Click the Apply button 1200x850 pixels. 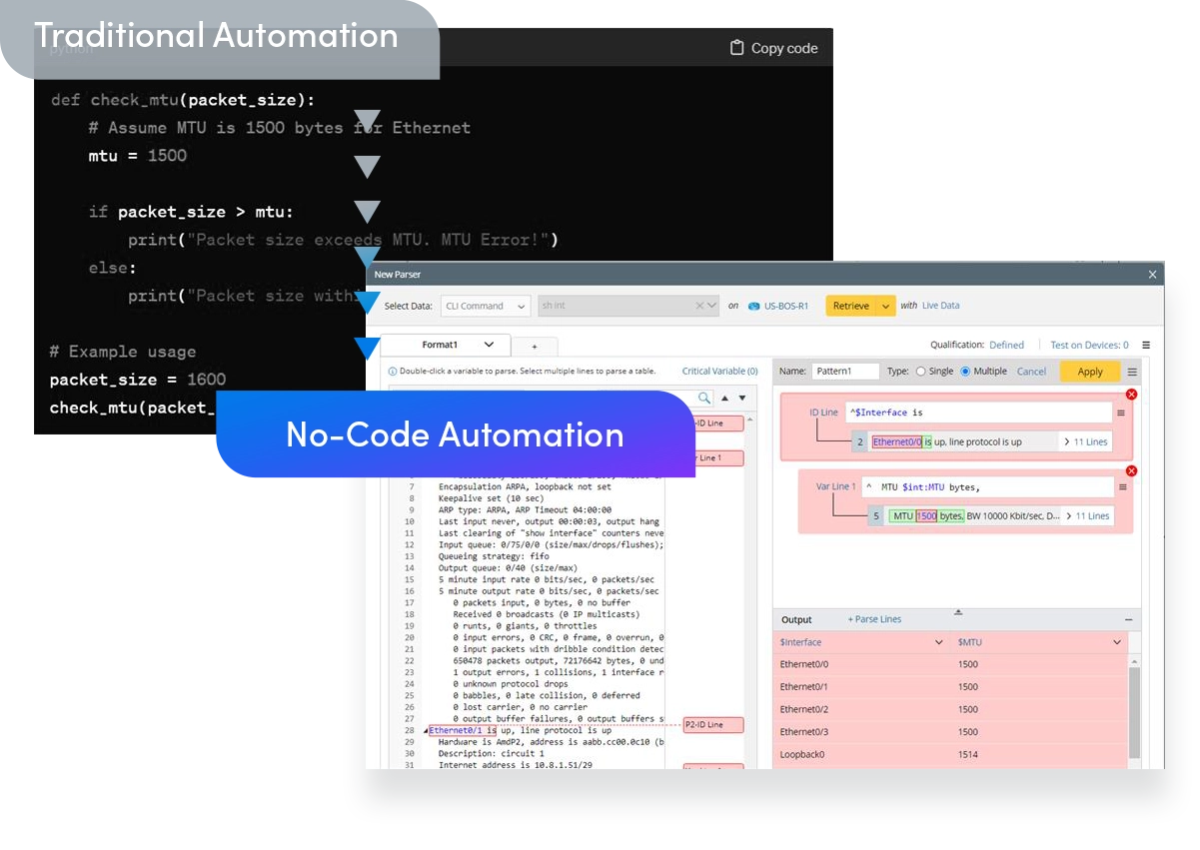point(1090,372)
